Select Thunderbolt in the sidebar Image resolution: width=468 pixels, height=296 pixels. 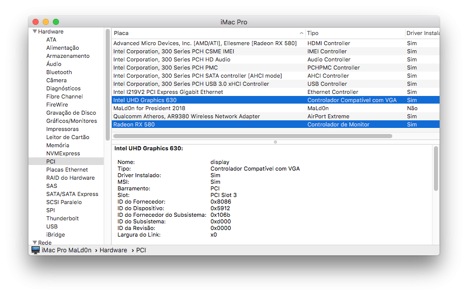coord(62,218)
